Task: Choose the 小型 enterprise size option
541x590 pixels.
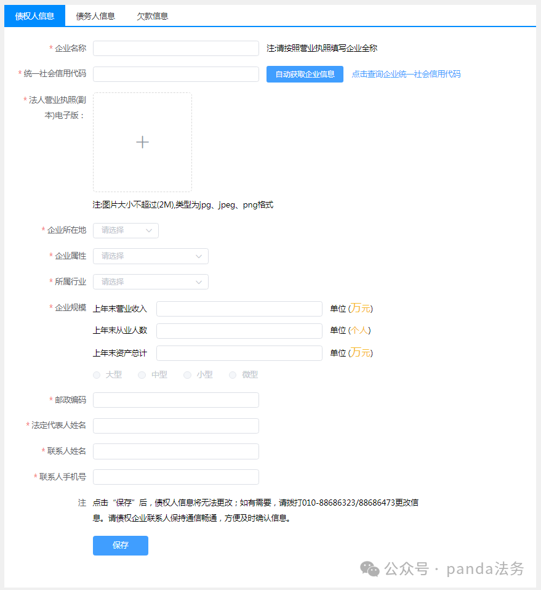Action: click(x=188, y=374)
